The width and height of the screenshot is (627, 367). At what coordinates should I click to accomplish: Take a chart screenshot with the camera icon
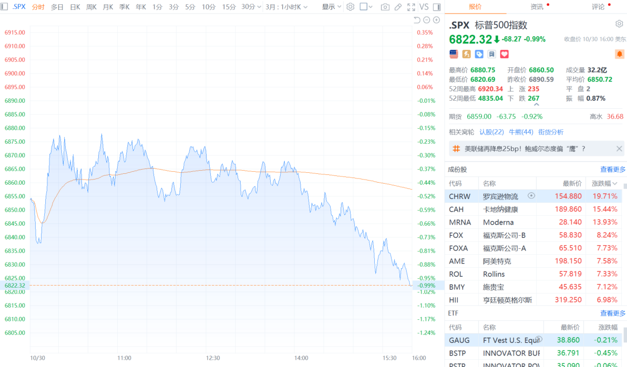(x=385, y=7)
